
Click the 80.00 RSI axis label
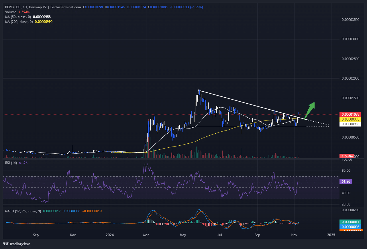tap(346, 171)
